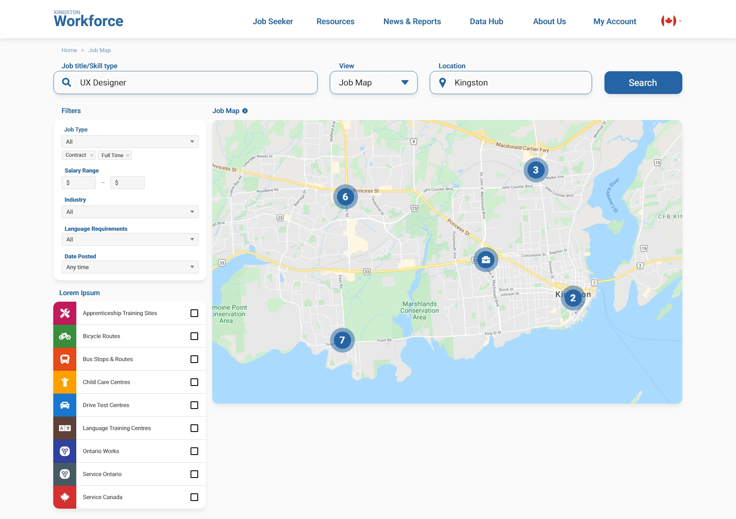This screenshot has width=736, height=519.
Task: Click the Bus Stops & Routes icon
Action: (65, 359)
